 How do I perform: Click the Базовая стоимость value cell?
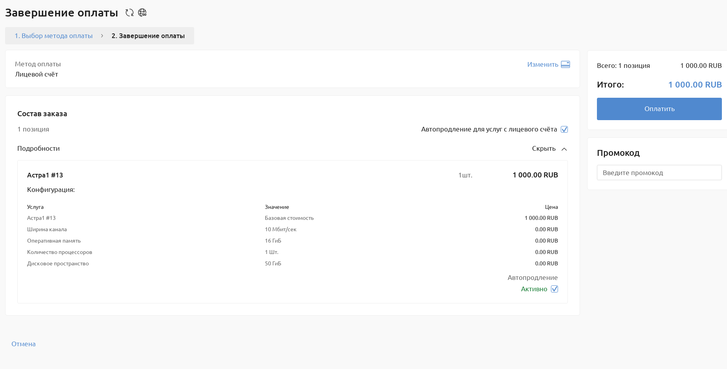[x=289, y=218]
